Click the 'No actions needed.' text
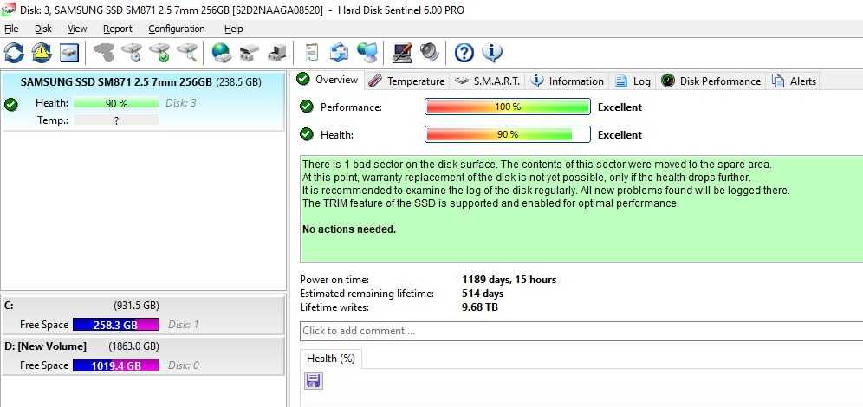This screenshot has width=863, height=407. click(x=349, y=229)
